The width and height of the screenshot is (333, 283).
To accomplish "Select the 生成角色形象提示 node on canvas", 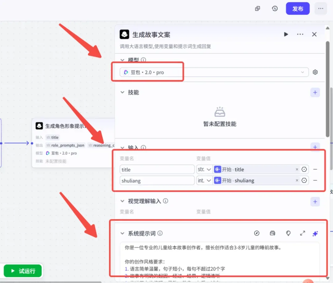I will coord(73,143).
